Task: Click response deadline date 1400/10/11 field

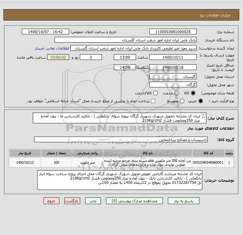Action: (173, 57)
